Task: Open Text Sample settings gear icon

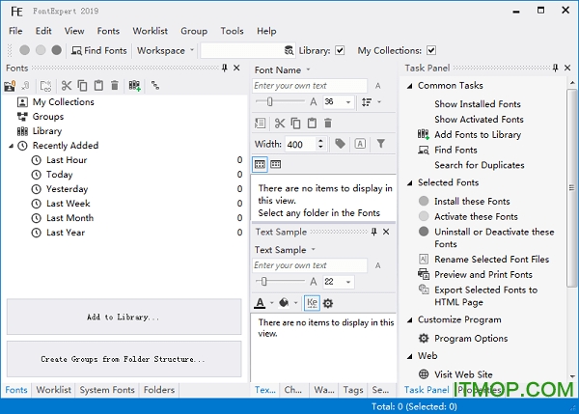Action: [328, 304]
